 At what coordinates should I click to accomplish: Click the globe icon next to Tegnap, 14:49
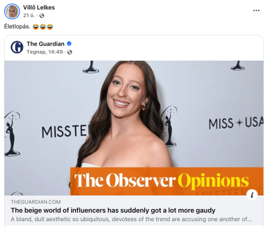pyautogui.click(x=70, y=52)
